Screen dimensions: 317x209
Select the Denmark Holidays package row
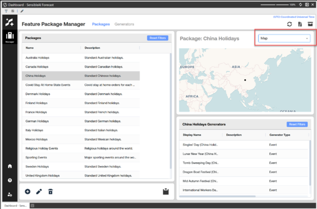coord(81,94)
